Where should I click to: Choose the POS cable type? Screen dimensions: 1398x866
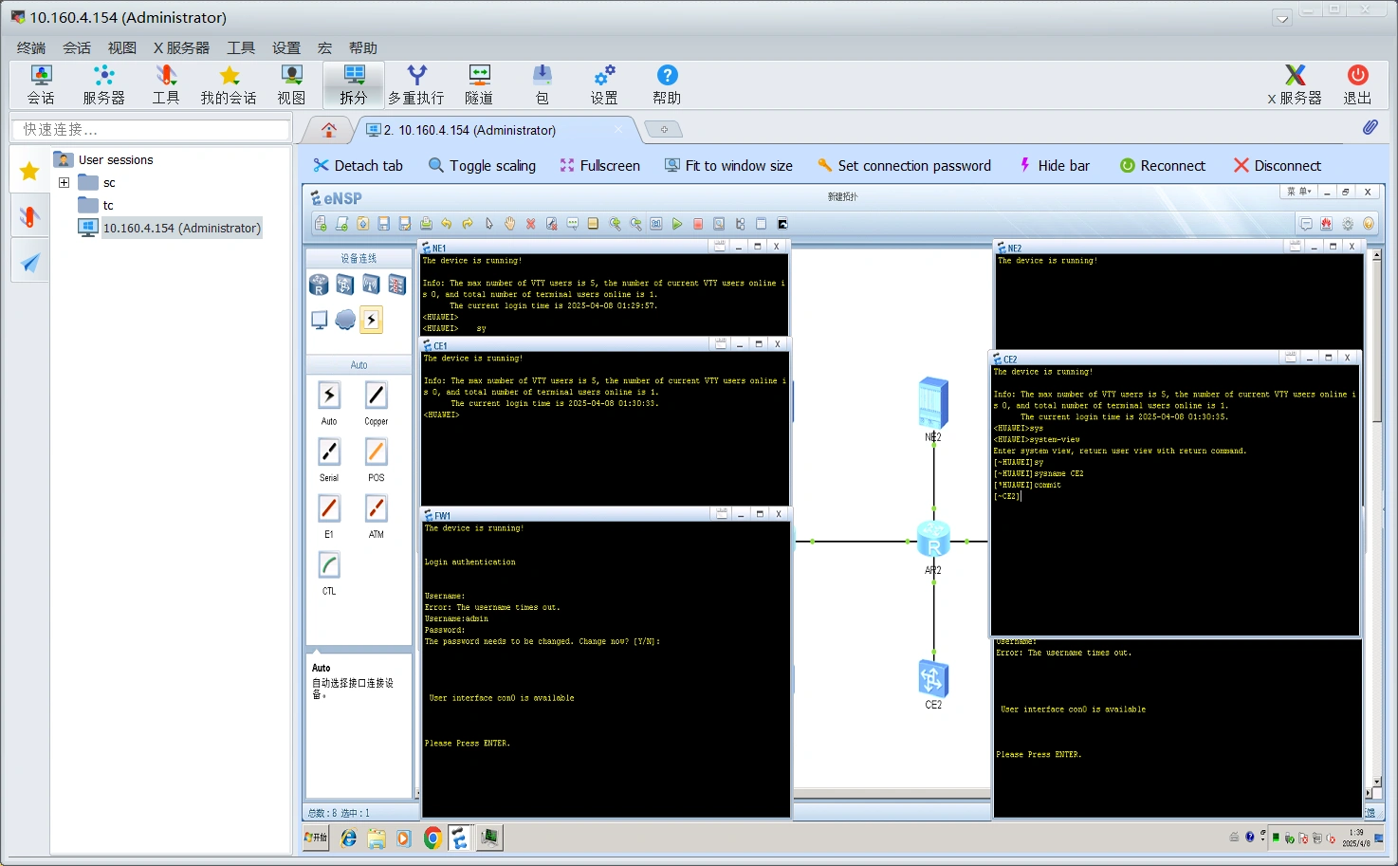(377, 451)
